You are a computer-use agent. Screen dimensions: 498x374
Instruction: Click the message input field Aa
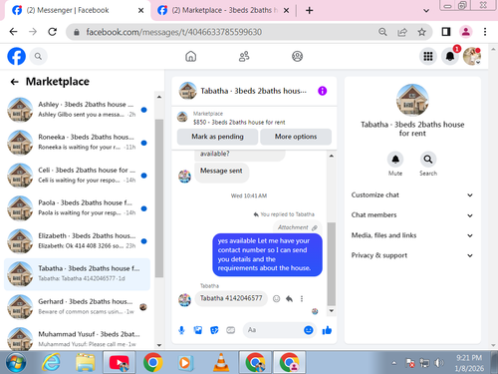point(272,330)
